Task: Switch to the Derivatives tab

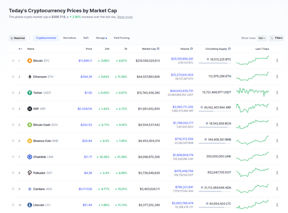Action: coord(69,38)
